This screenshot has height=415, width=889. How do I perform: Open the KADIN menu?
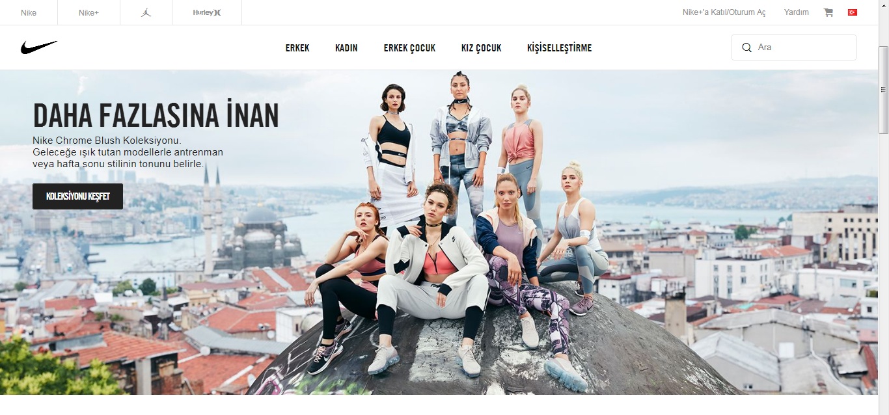[x=346, y=48]
